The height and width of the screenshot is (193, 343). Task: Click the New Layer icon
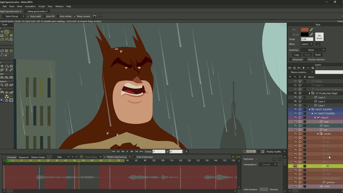tap(290, 68)
